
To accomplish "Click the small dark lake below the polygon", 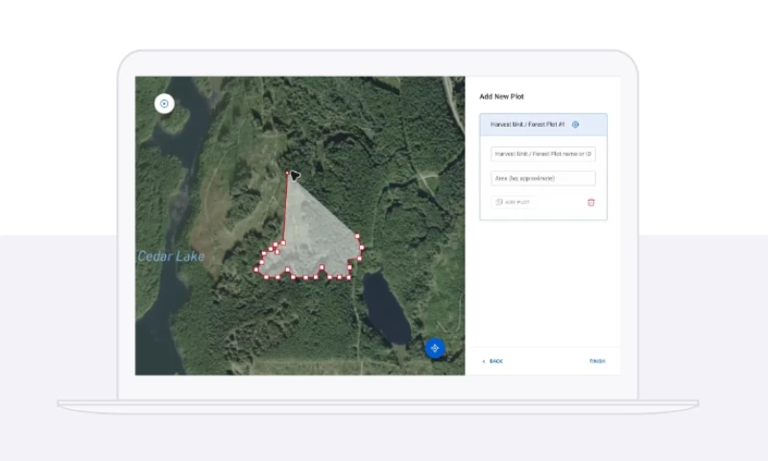I will [x=387, y=305].
